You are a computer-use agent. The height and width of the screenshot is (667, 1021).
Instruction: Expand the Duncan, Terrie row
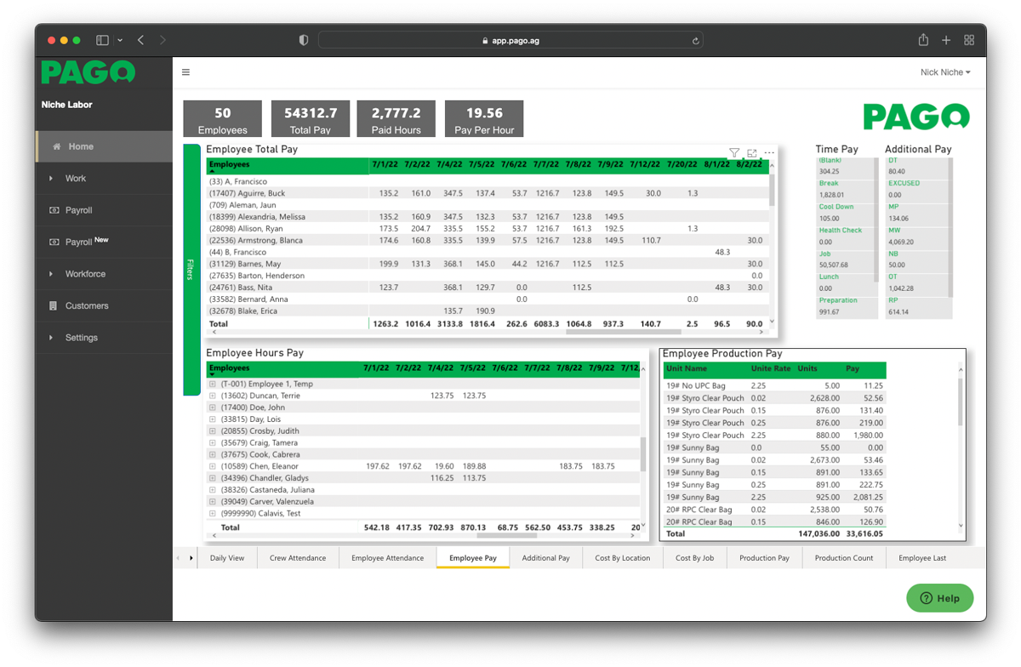click(x=213, y=396)
